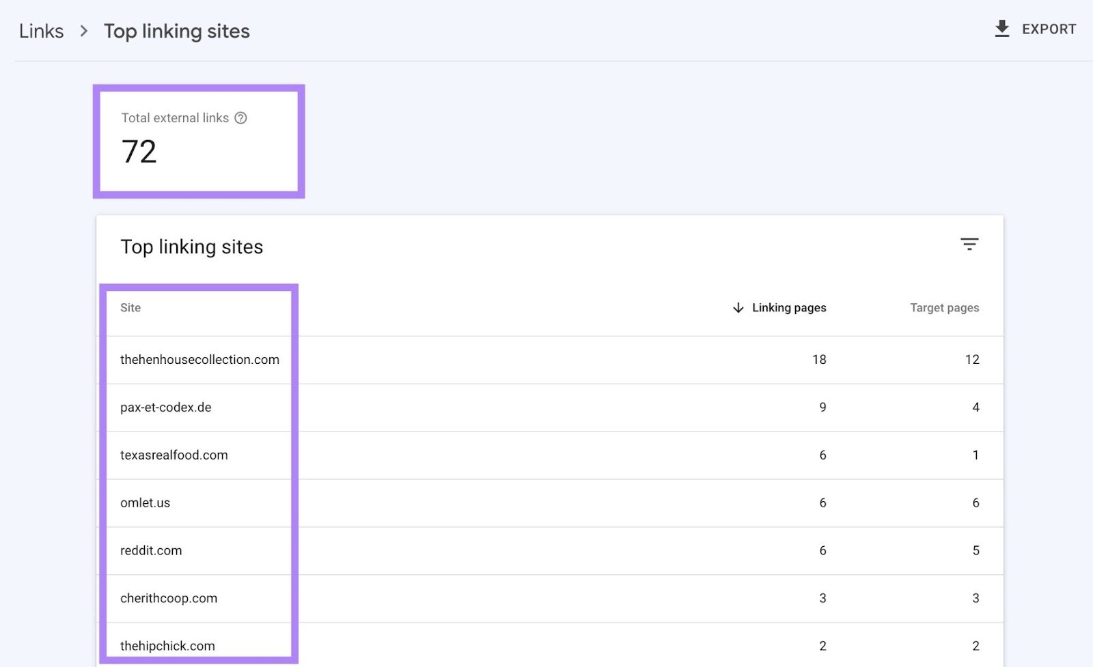This screenshot has width=1093, height=667.
Task: Toggle sort order on Linking pages column
Action: coord(789,308)
